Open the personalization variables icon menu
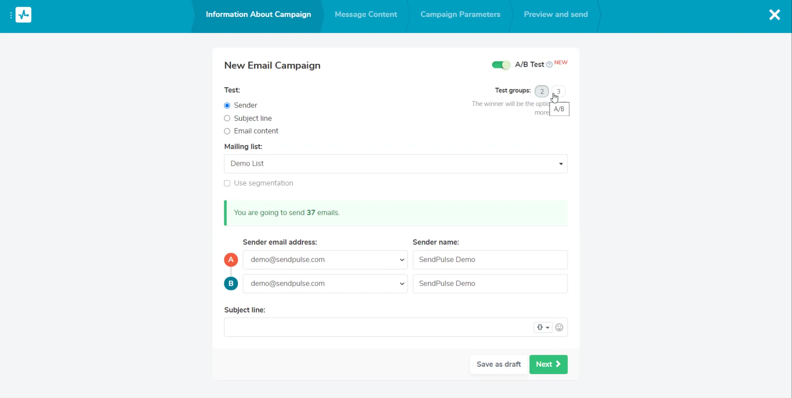The height and width of the screenshot is (398, 792). coord(543,328)
